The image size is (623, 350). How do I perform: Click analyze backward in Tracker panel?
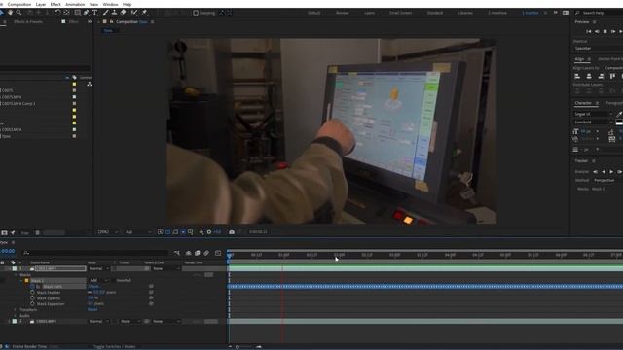604,172
